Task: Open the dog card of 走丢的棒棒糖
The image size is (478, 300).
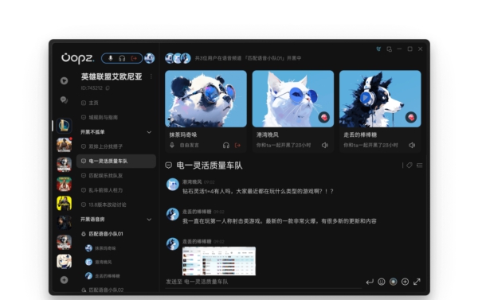Action: (x=380, y=99)
